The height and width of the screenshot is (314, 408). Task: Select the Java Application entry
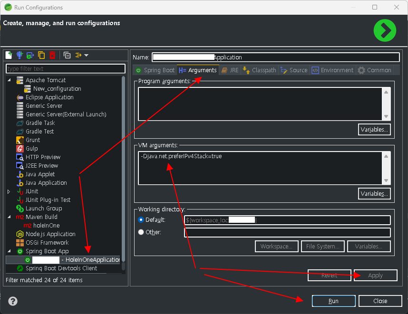46,183
